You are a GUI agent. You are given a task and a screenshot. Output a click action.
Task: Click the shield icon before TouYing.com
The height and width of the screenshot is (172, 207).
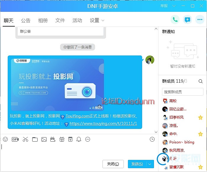coord(62,117)
